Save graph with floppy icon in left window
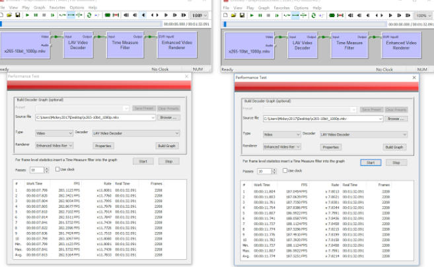This screenshot has width=434, height=267. [x=18, y=15]
